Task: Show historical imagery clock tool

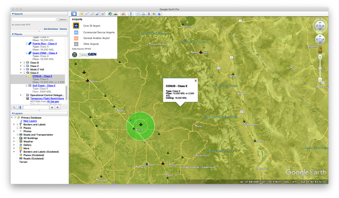Action: coord(110,14)
